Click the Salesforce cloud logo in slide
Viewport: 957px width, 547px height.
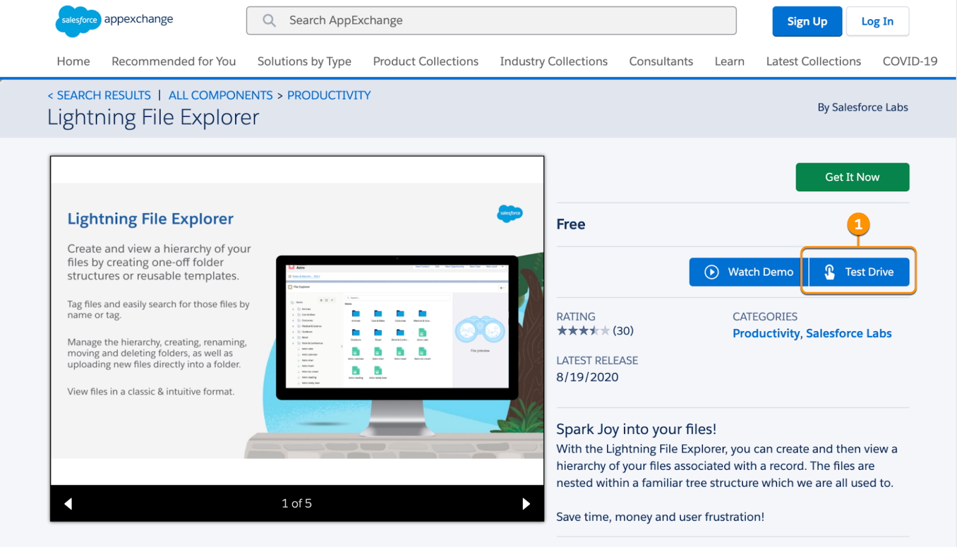[x=510, y=213]
